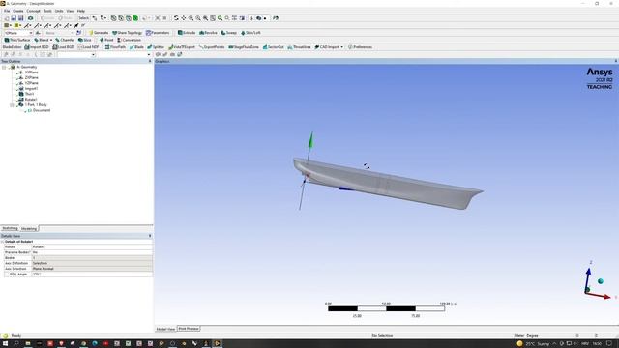Toggle the FD9 Angle parameter checkbox

pos(7,274)
